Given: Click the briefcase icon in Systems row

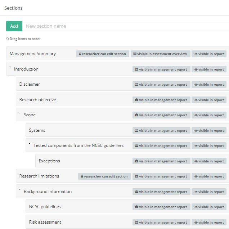Looking at the screenshot, I should coord(136,130).
